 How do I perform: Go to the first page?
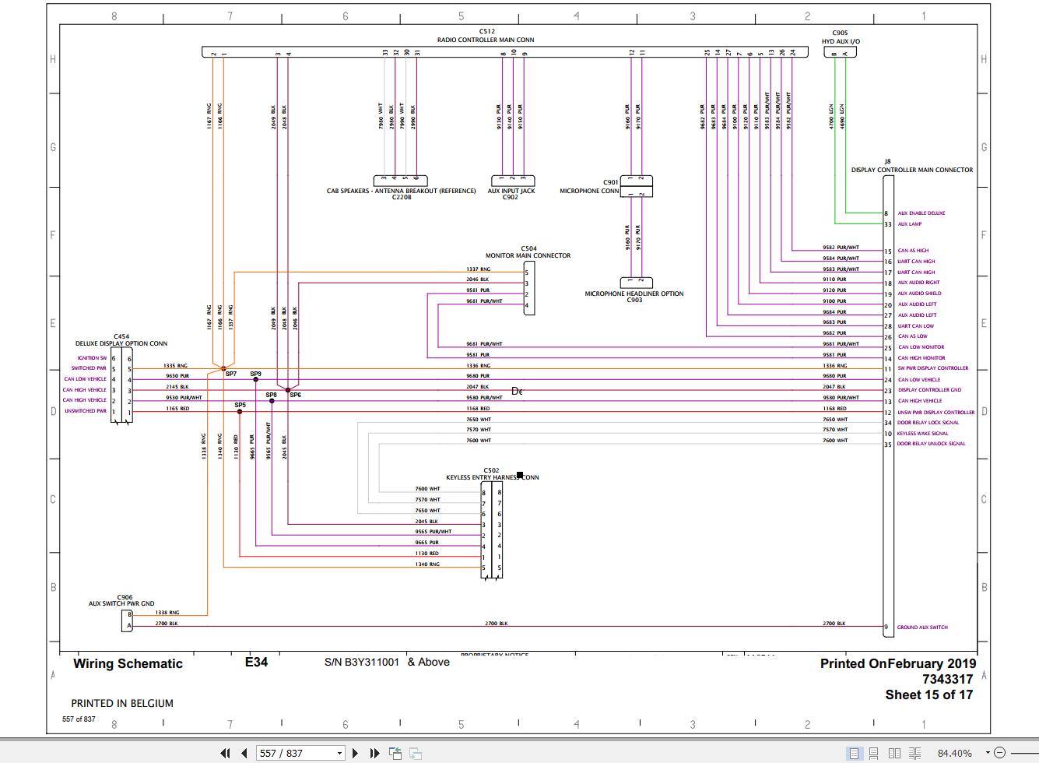click(226, 753)
